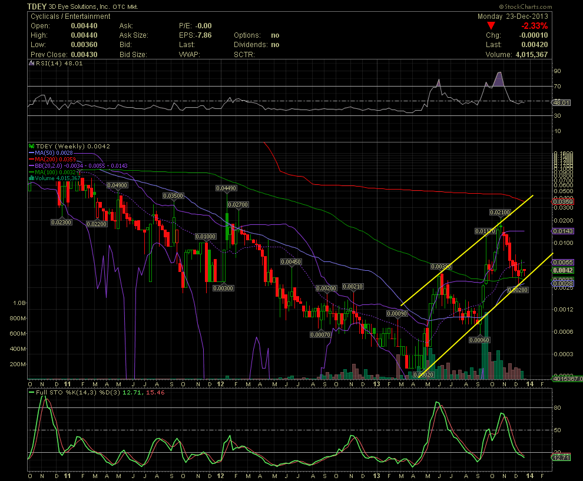Click the 0.02300 price low label

click(x=61, y=223)
